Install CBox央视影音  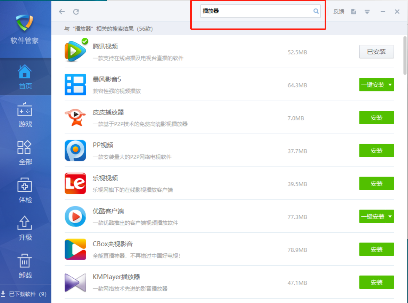tap(377, 249)
